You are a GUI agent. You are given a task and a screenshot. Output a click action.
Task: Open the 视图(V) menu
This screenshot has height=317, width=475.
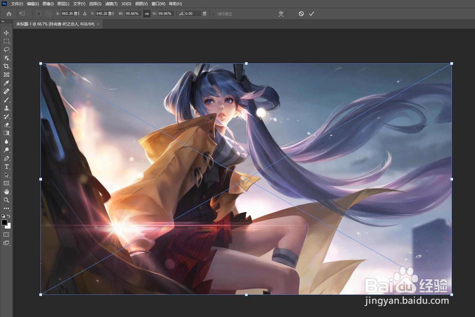coord(141,4)
